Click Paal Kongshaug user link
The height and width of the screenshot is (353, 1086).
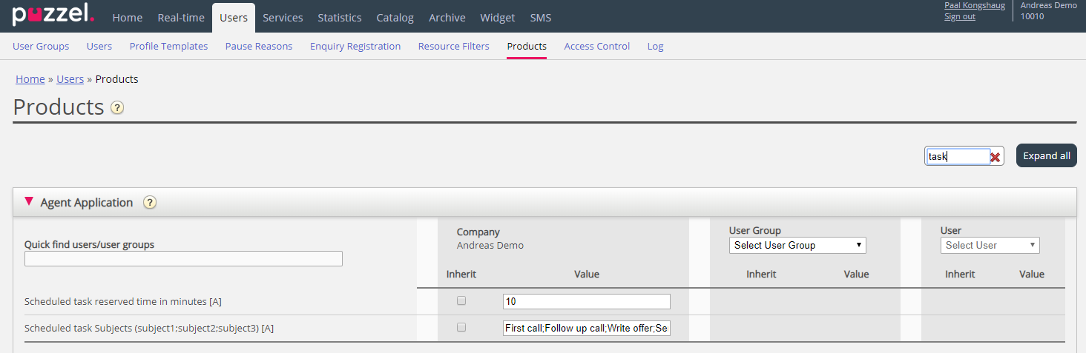(x=974, y=5)
